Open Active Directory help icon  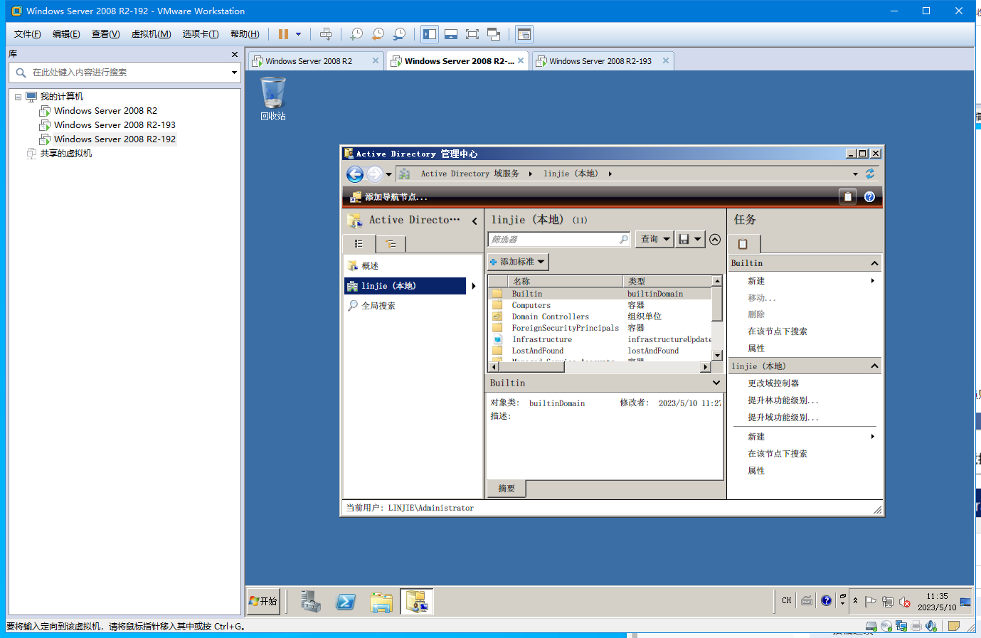[x=869, y=197]
